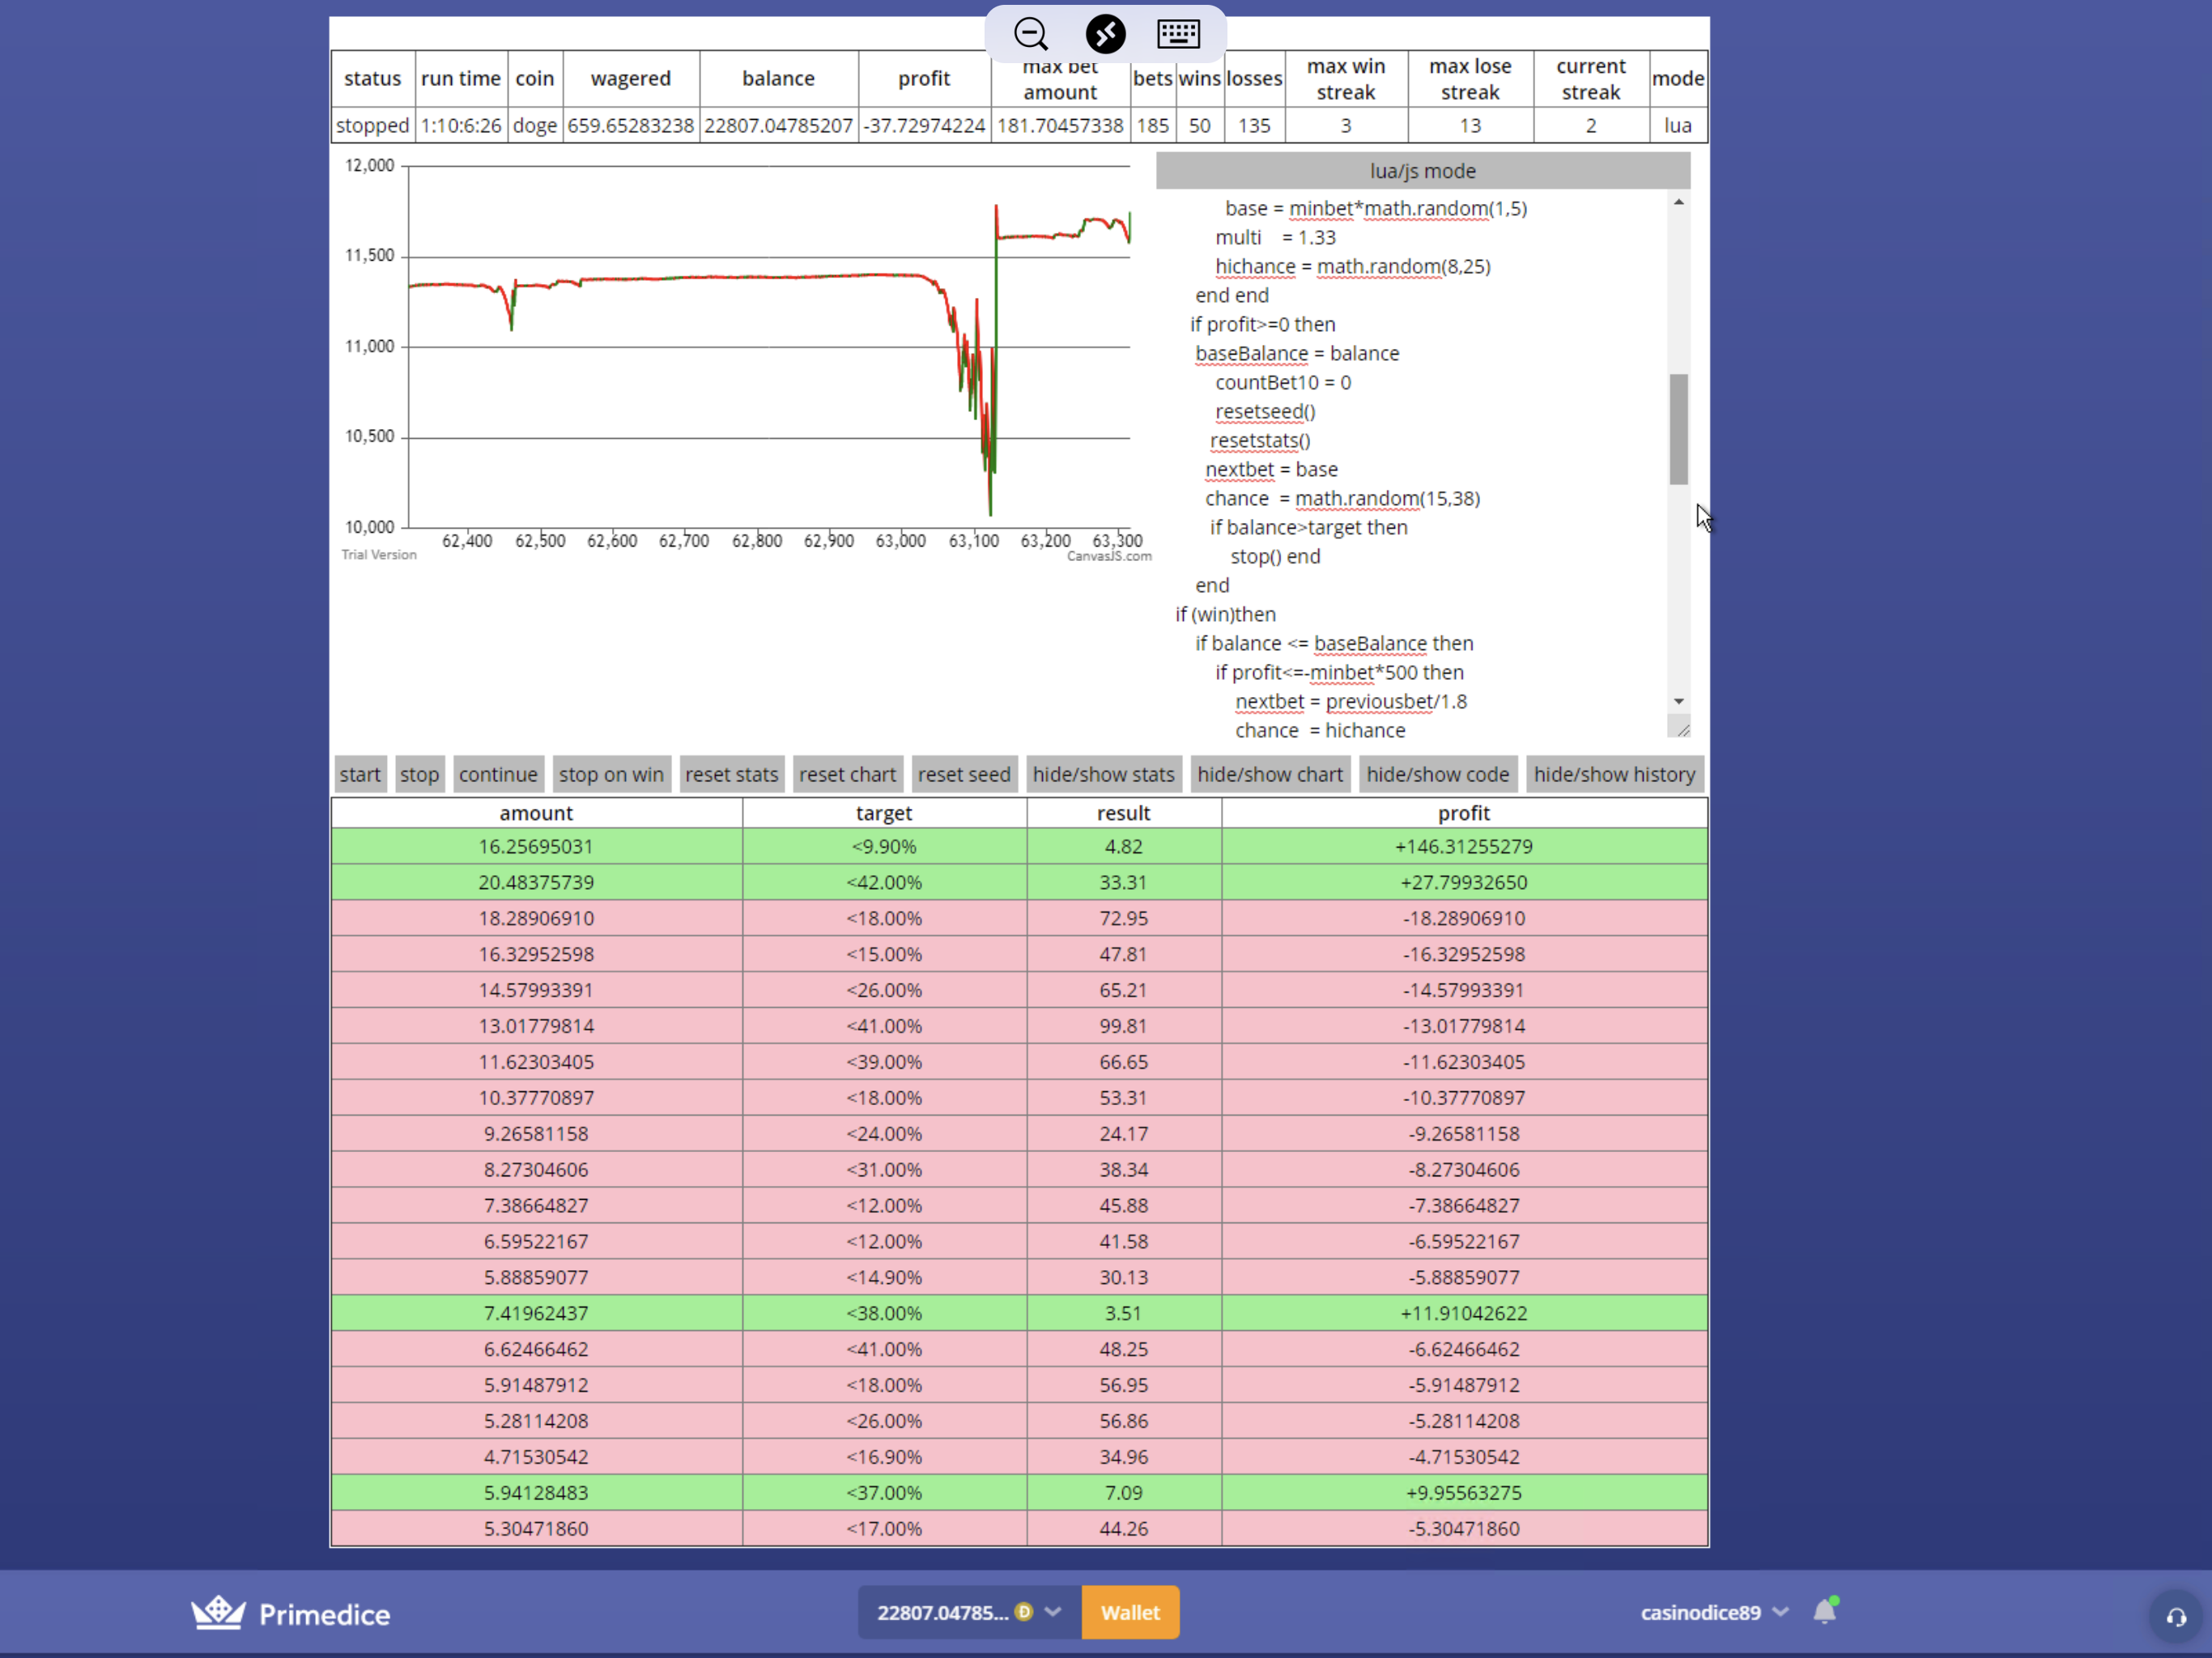Click the result cell 72.95

click(1123, 918)
